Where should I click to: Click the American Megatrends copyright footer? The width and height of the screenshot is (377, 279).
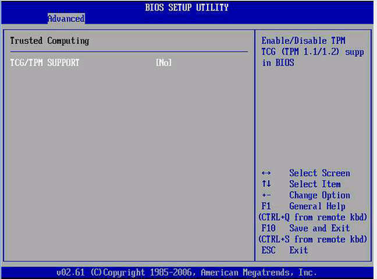(x=187, y=272)
